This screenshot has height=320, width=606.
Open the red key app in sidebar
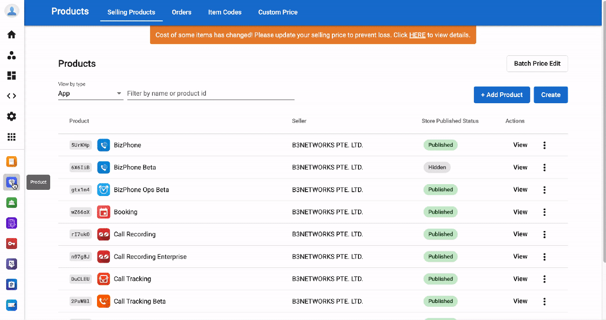[x=12, y=243]
